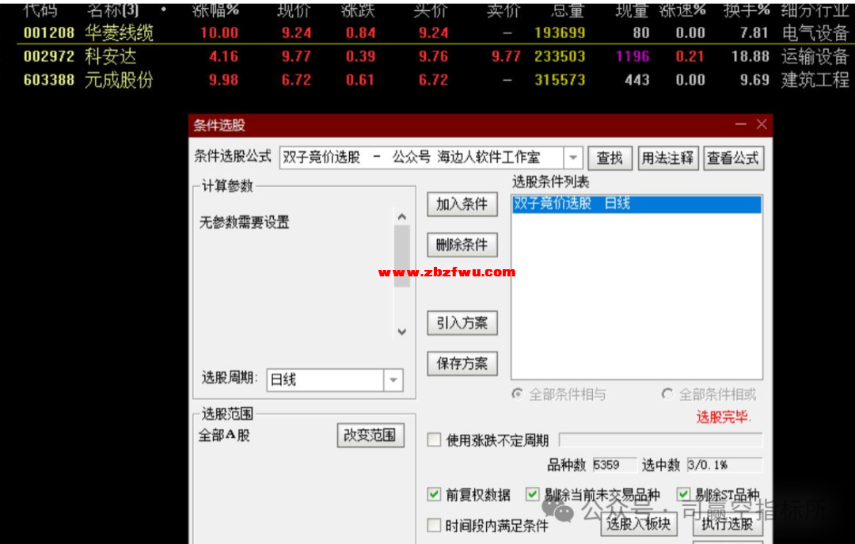Click stock code 001208

[48, 32]
